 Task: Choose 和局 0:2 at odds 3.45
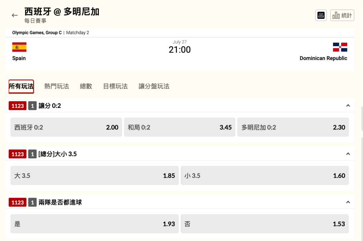click(x=179, y=127)
